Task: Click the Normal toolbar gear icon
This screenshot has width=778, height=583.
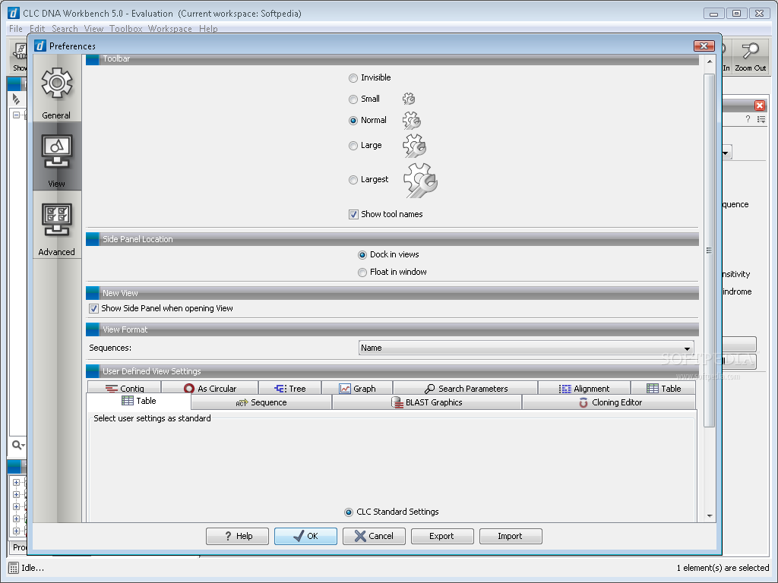Action: click(x=411, y=120)
